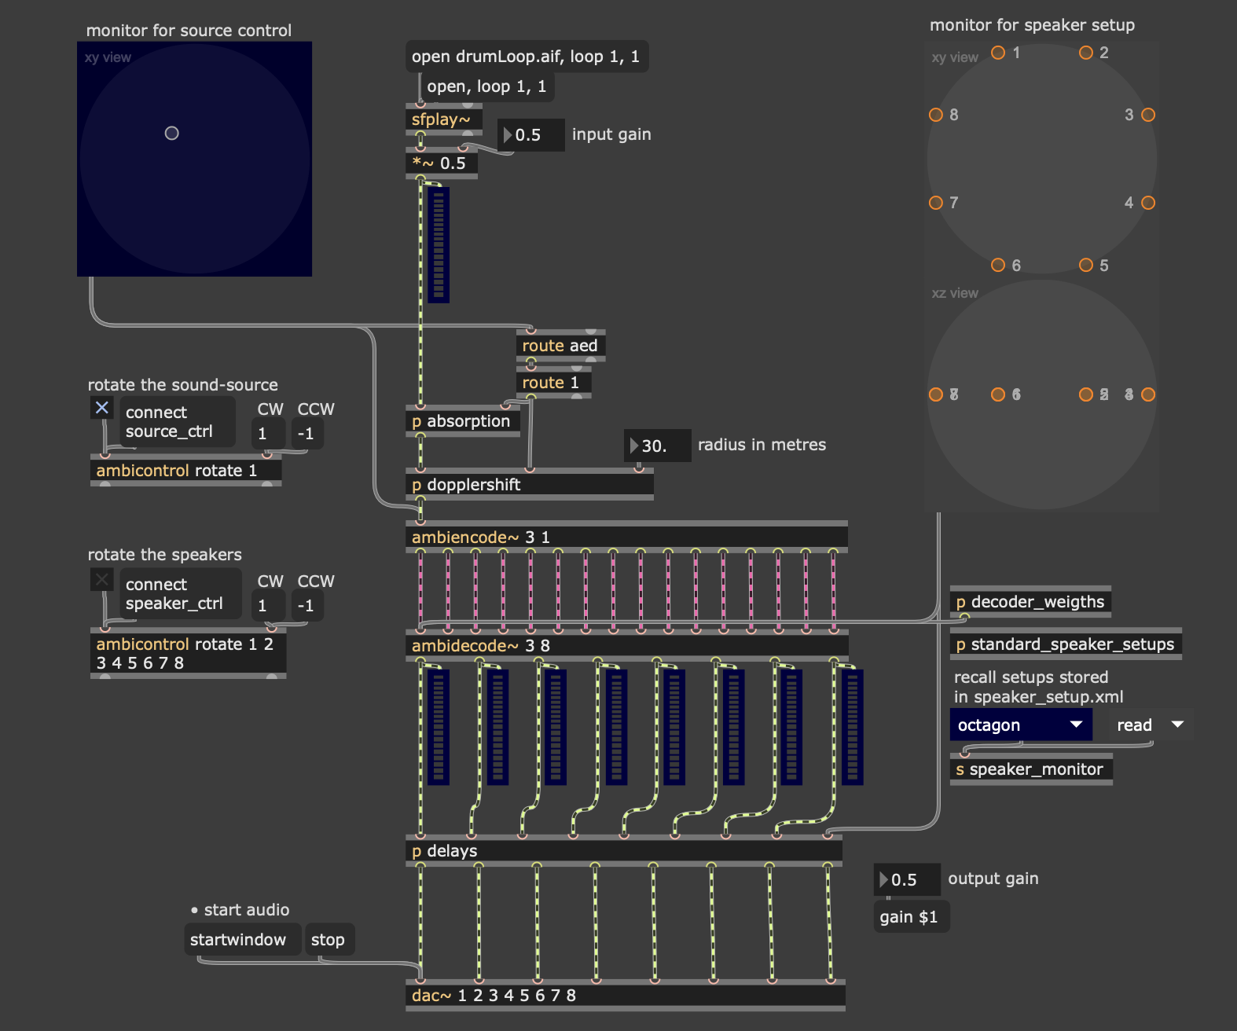
Task: Select the s speaker_monitor object
Action: 1031,769
